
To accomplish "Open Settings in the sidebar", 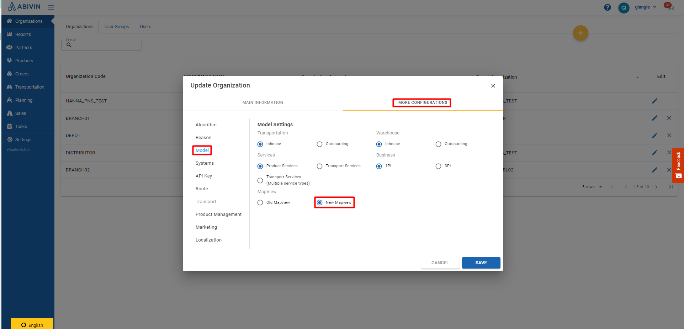I will tap(28, 140).
